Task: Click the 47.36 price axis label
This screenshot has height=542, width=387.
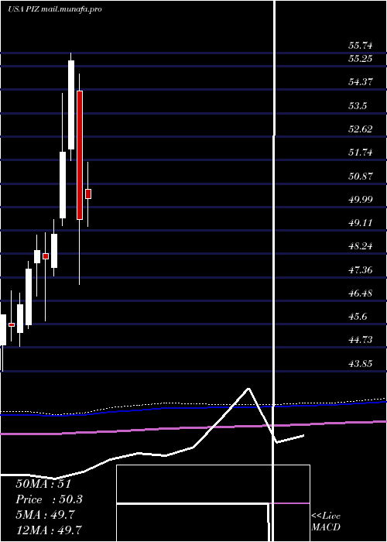Action: click(x=361, y=270)
